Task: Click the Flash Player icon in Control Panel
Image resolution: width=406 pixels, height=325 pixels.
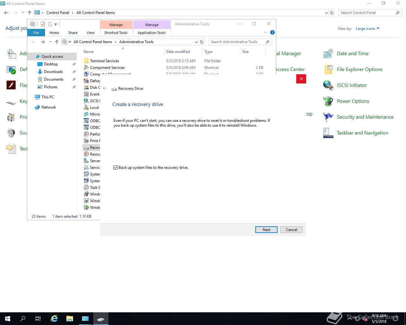Action: click(x=11, y=85)
